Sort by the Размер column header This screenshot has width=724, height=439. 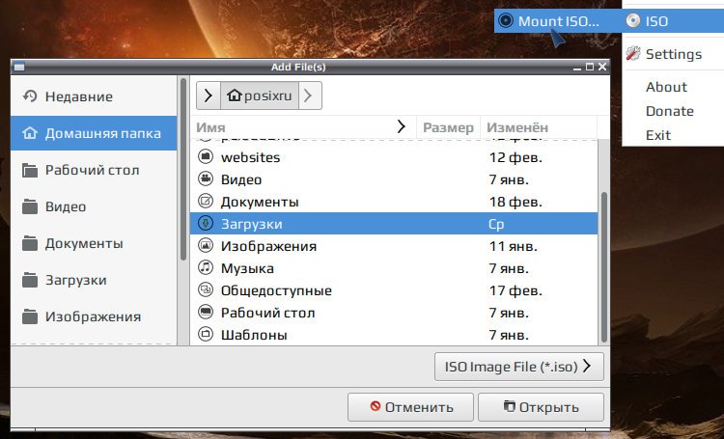[448, 127]
